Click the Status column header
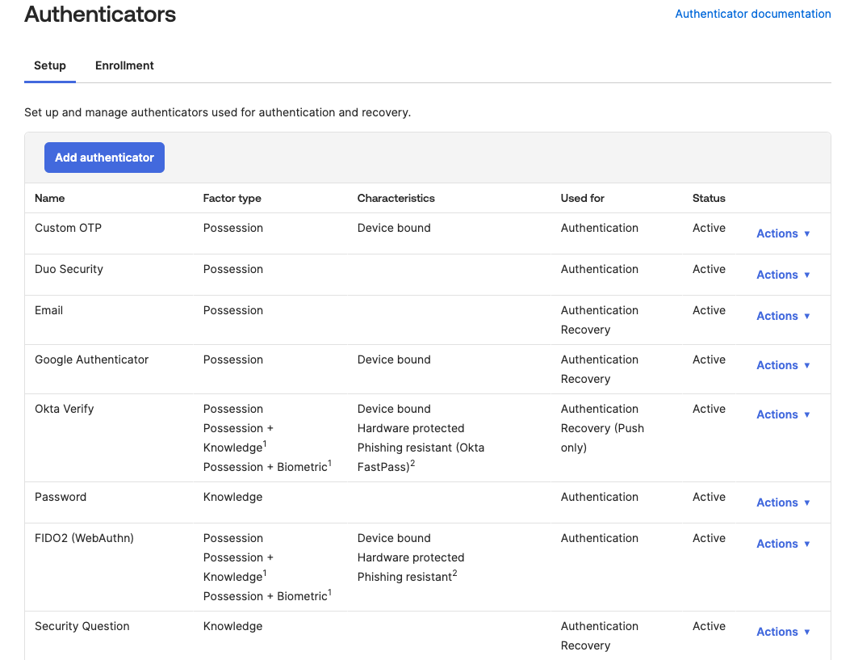The width and height of the screenshot is (854, 660). point(708,198)
